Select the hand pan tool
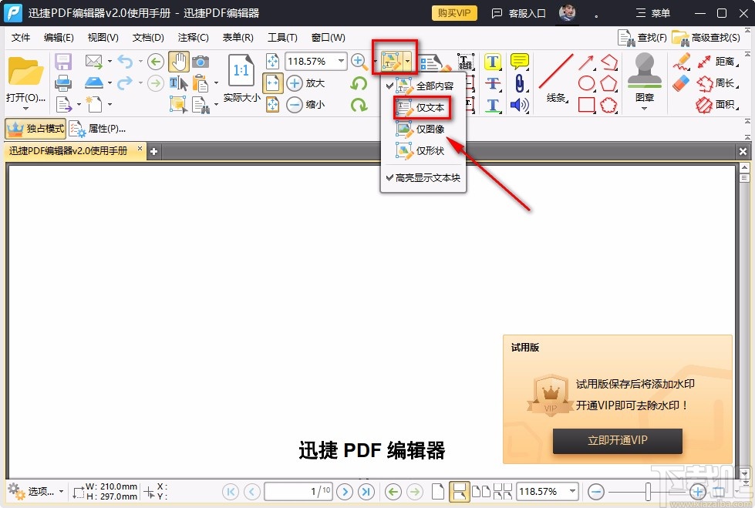 179,62
